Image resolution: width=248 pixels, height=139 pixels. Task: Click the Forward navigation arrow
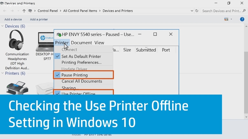coord(12,11)
